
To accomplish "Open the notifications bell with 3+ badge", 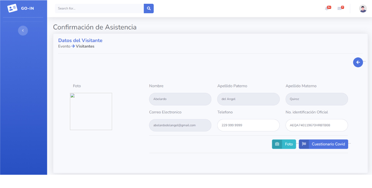I will [328, 8].
